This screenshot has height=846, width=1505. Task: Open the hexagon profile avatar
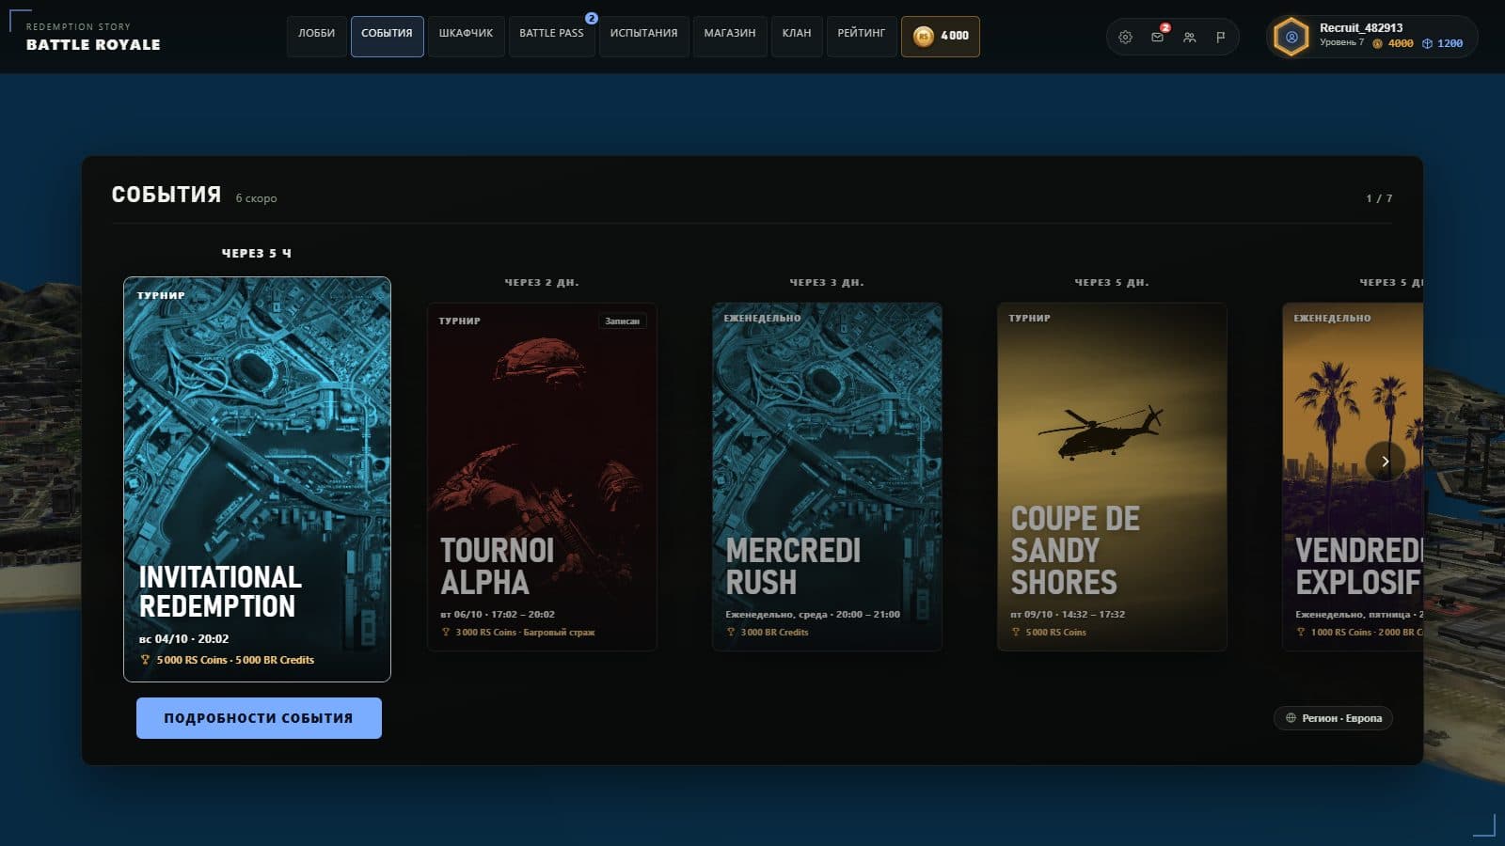pos(1291,38)
